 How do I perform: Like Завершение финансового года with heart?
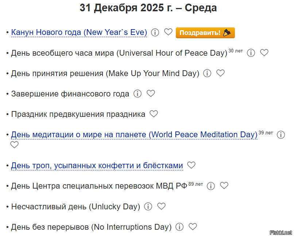click(151, 93)
